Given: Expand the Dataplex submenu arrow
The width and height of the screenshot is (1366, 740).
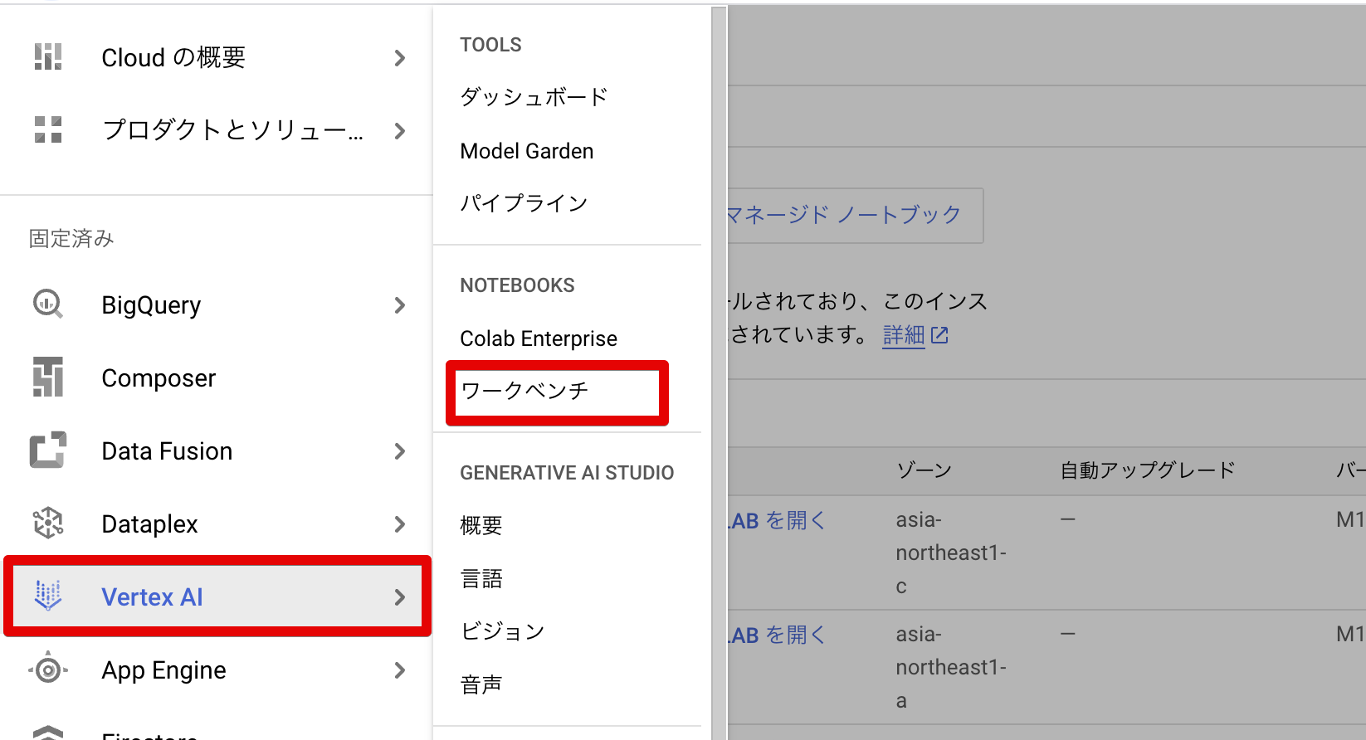Looking at the screenshot, I should tap(400, 524).
